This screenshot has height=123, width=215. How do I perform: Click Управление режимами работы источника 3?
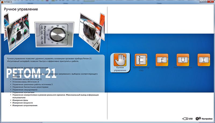tap(33, 84)
